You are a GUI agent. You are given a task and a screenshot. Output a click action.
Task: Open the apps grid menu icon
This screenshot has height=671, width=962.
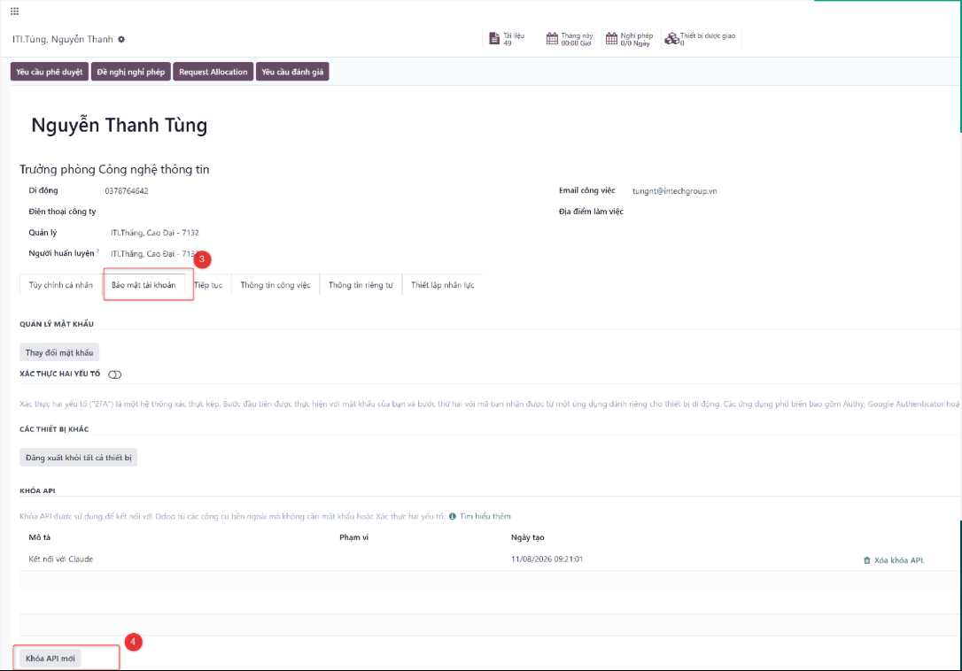click(x=15, y=11)
